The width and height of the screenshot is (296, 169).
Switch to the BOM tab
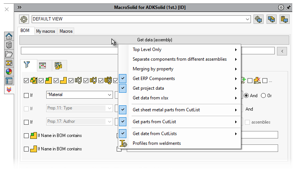(25, 31)
